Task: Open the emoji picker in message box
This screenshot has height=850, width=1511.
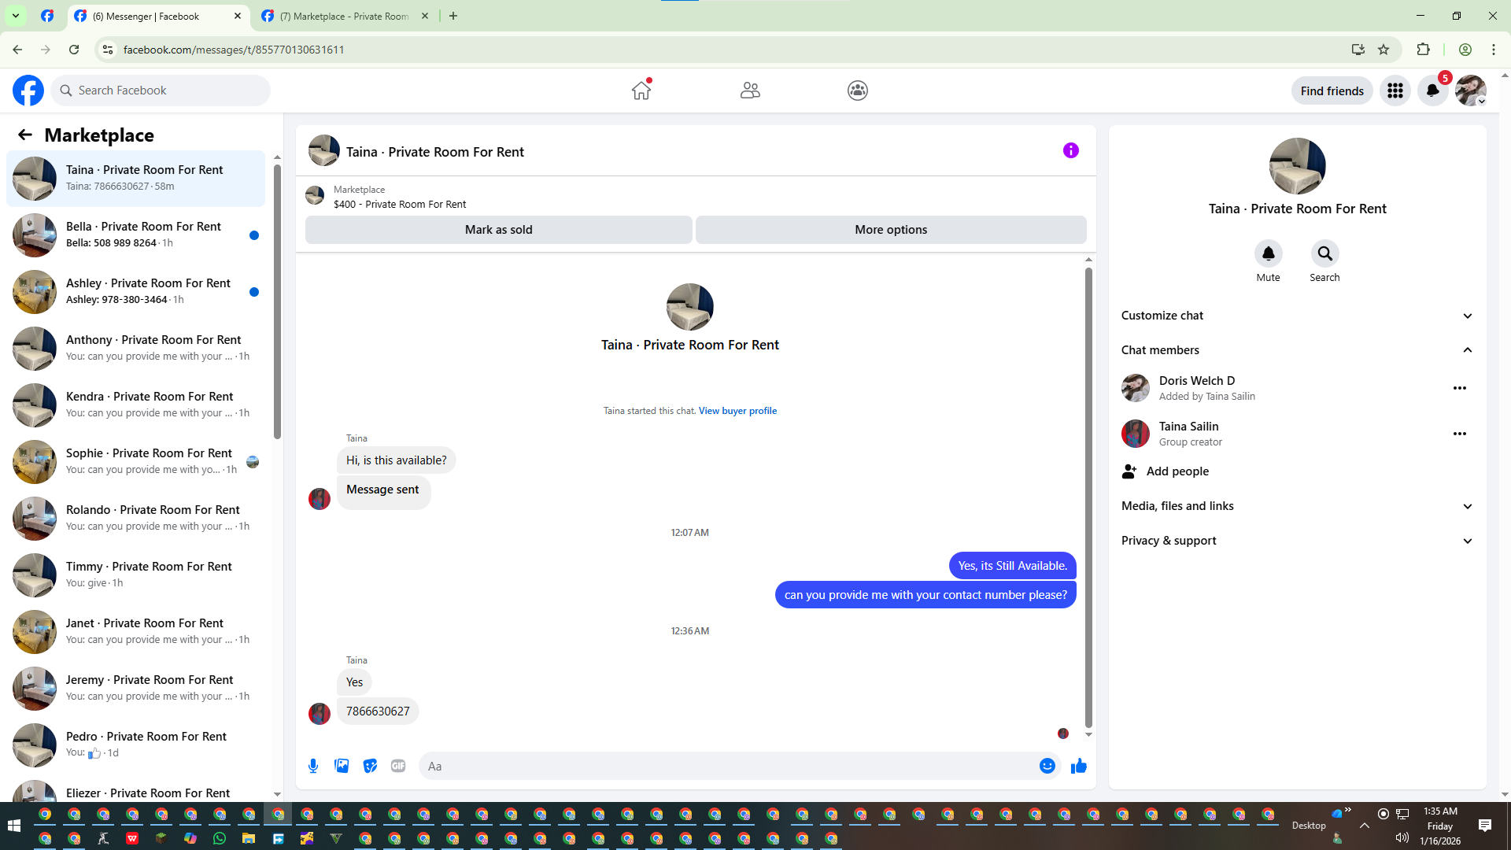Action: point(1047,766)
